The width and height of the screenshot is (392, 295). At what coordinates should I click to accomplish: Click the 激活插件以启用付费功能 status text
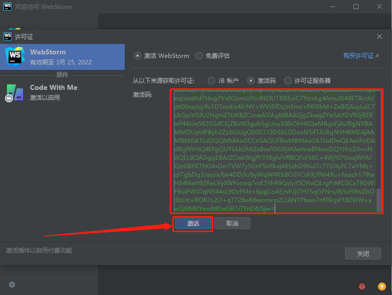click(39, 251)
